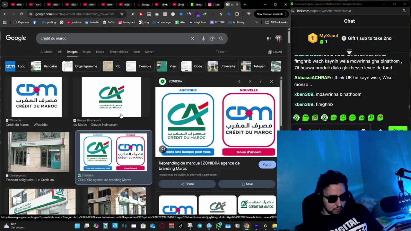Open the All Bookmarks folder
The width and height of the screenshot is (411, 231).
pyautogui.click(x=276, y=22)
